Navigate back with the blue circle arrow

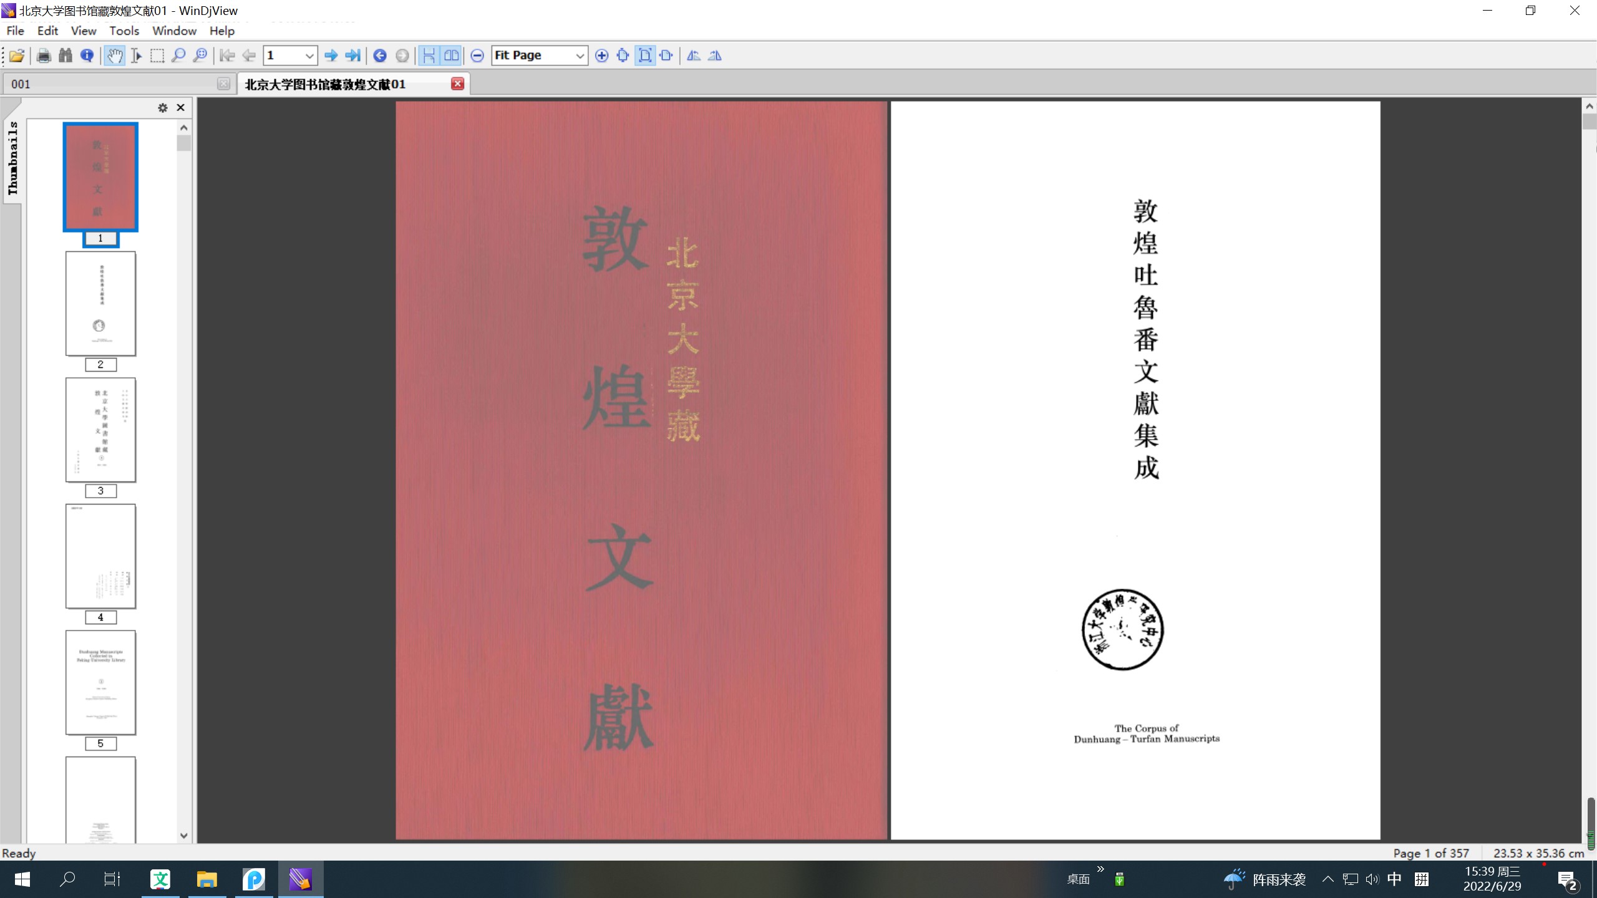380,56
